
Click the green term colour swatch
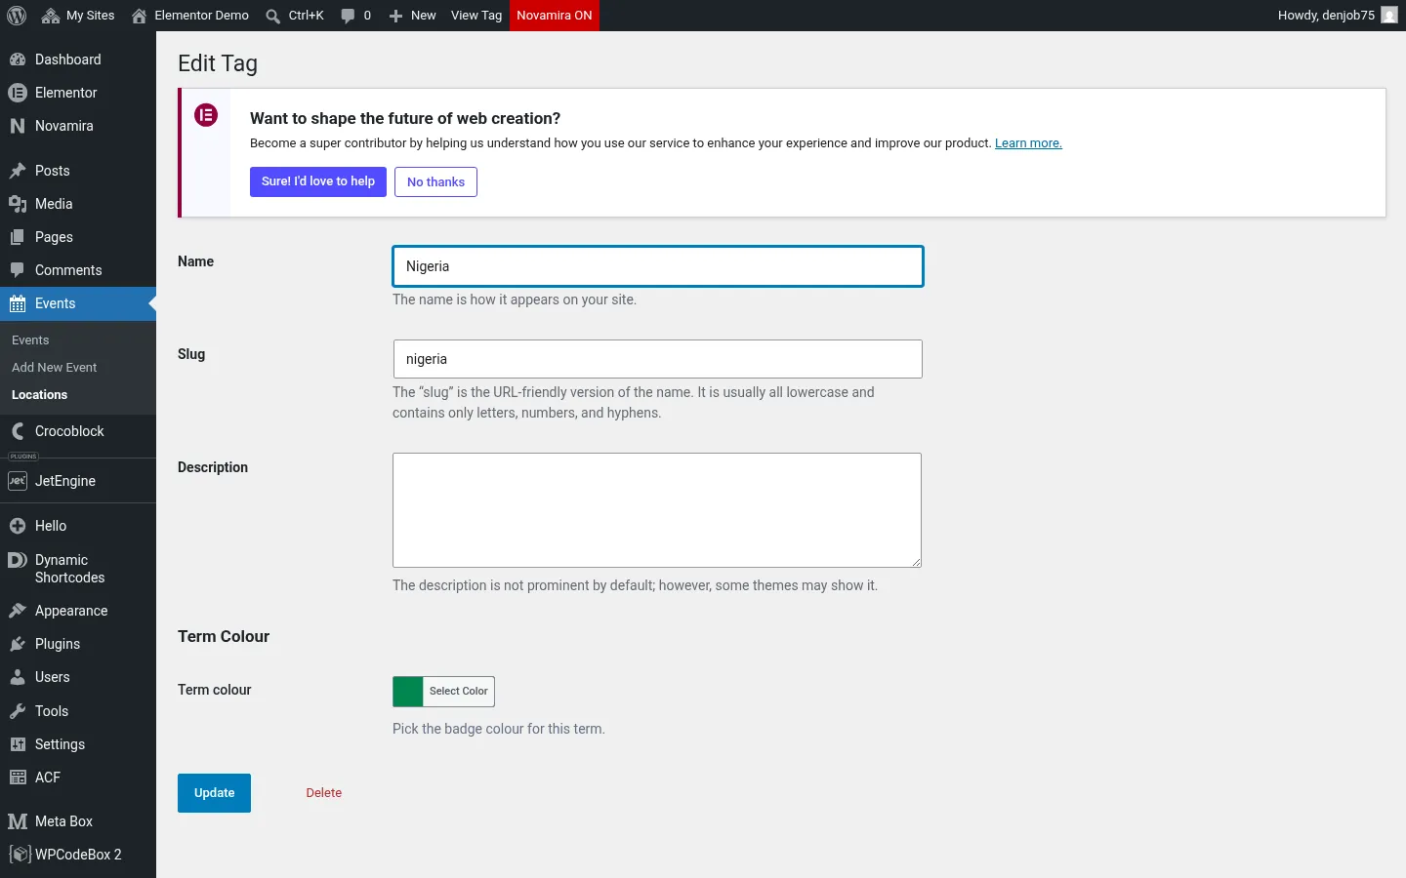[x=408, y=692]
